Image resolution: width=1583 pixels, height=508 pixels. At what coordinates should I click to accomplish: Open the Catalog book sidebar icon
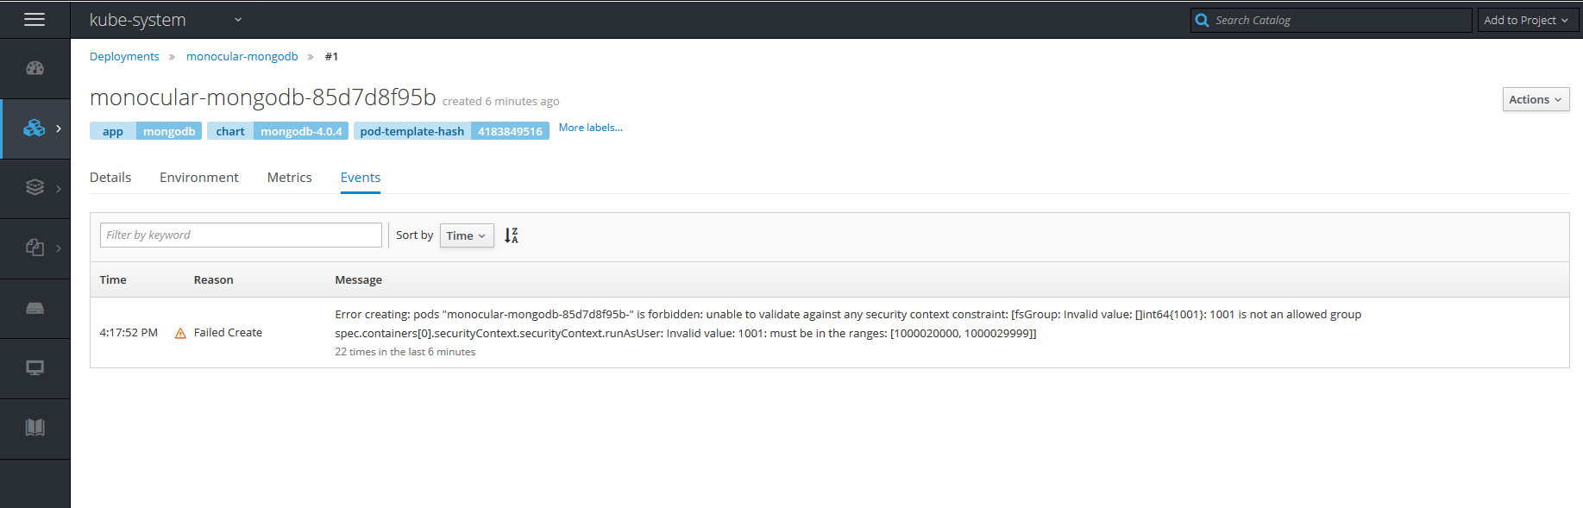(35, 428)
